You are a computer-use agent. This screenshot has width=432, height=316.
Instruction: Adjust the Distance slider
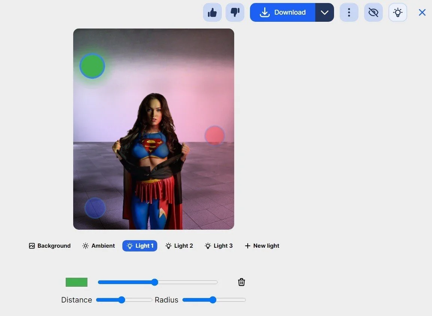(x=124, y=300)
